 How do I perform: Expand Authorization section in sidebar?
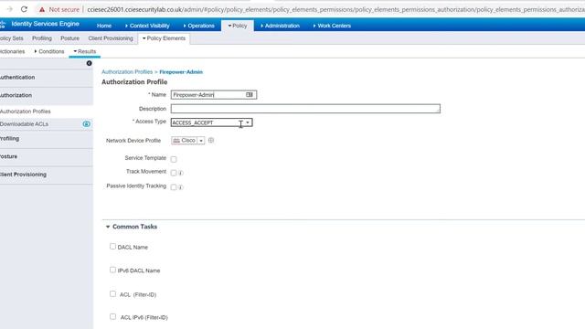[46, 95]
